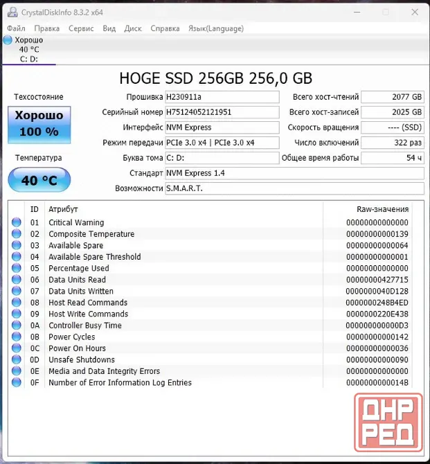430x464 pixels.
Task: Click the status orb for Available Spare Threshold
Action: pos(17,256)
